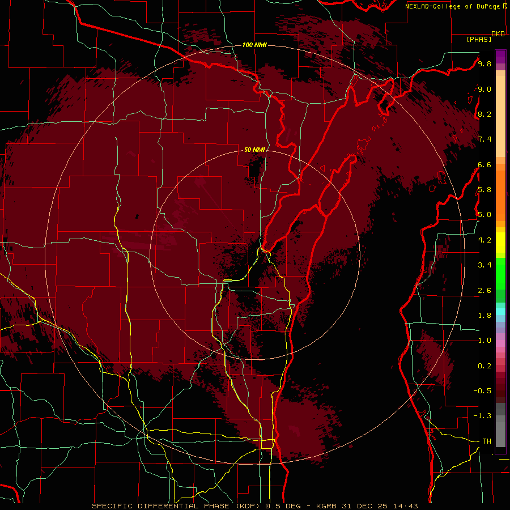510x510 pixels.
Task: Click the 8.2 scale value
Action: click(484, 114)
